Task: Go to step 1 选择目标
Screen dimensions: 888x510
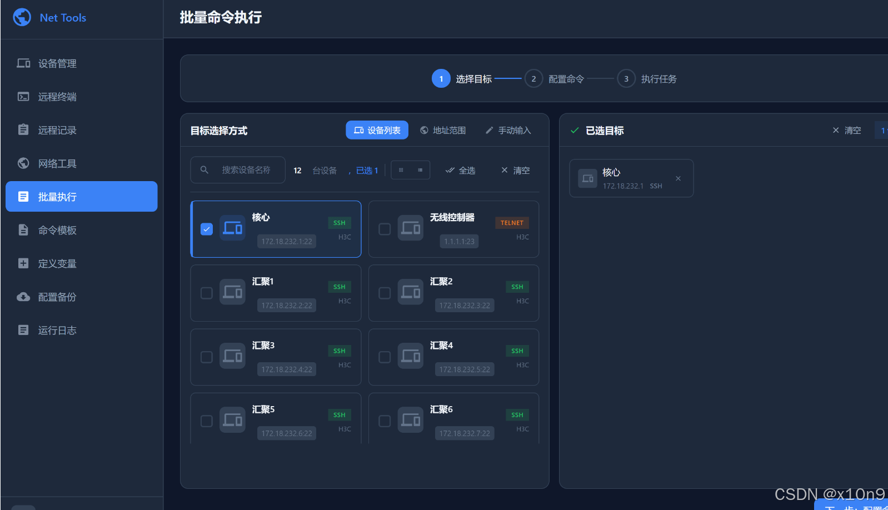Action: tap(462, 79)
